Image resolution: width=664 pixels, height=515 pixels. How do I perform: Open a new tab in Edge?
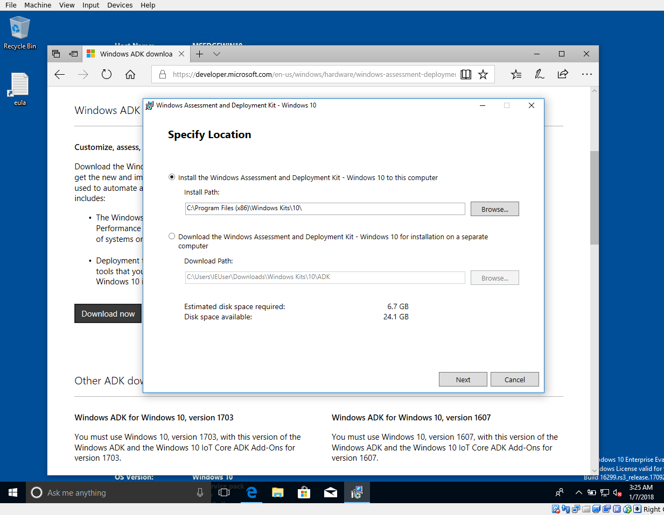pyautogui.click(x=199, y=54)
